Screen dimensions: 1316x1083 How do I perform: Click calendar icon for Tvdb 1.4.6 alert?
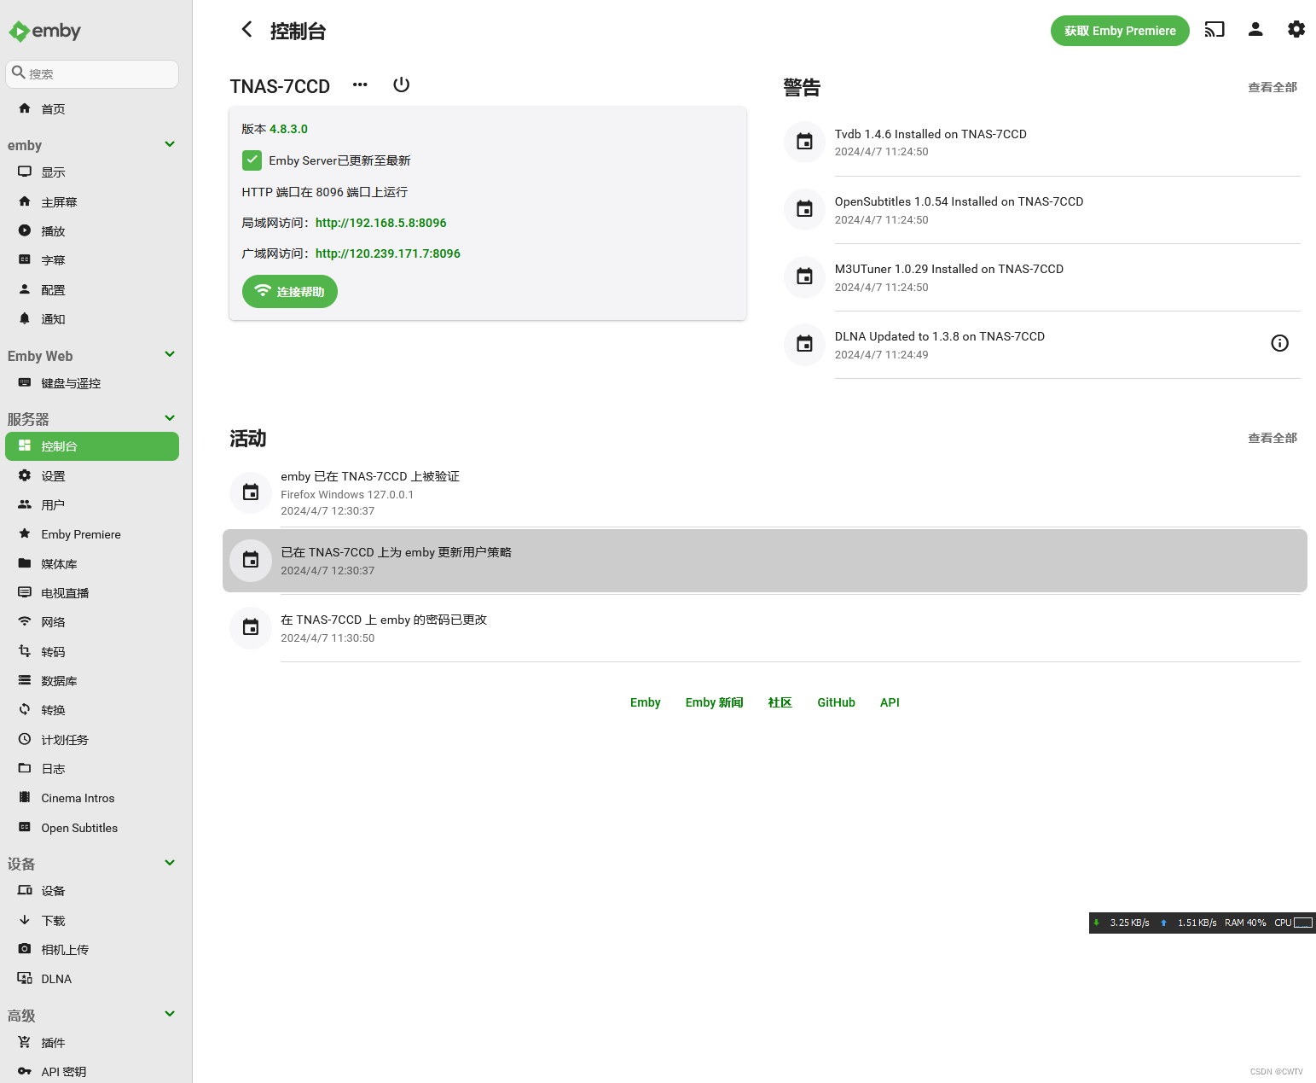pos(804,142)
